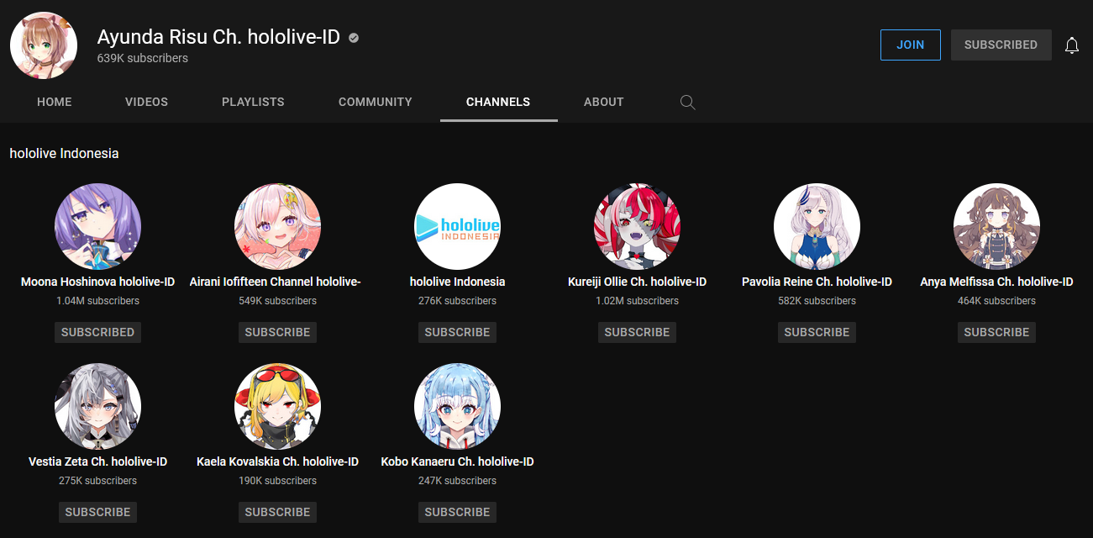Image resolution: width=1093 pixels, height=538 pixels.
Task: Click the 464K subscribers count
Action: [x=996, y=301]
